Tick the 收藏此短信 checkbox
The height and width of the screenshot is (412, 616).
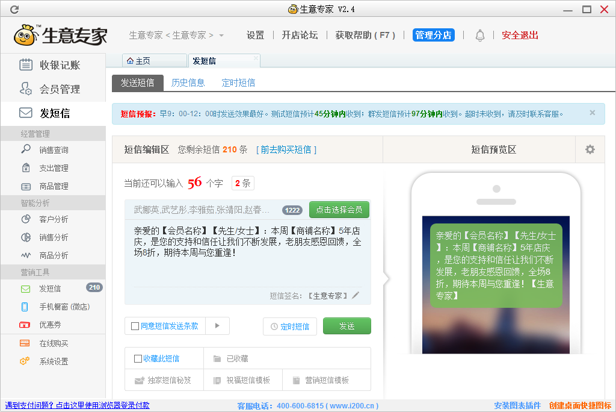[x=138, y=359]
